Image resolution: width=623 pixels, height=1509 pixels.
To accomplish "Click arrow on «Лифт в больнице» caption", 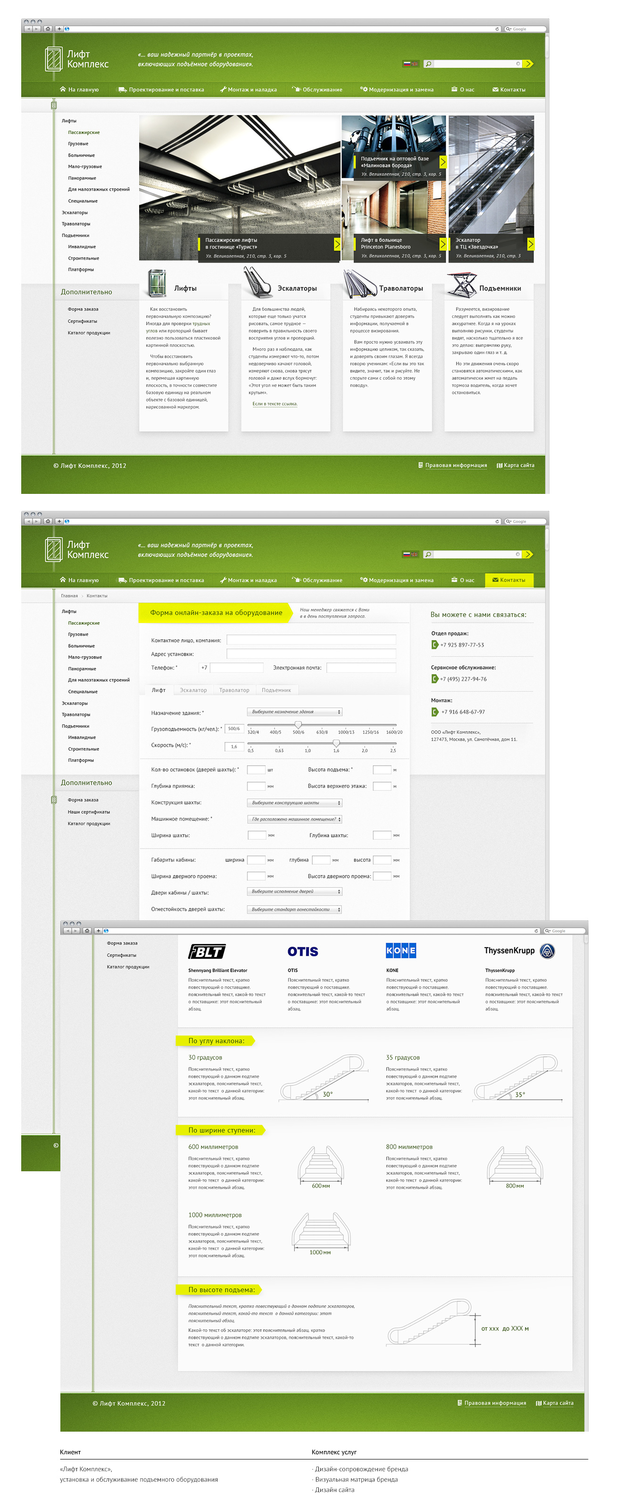I will (x=443, y=244).
